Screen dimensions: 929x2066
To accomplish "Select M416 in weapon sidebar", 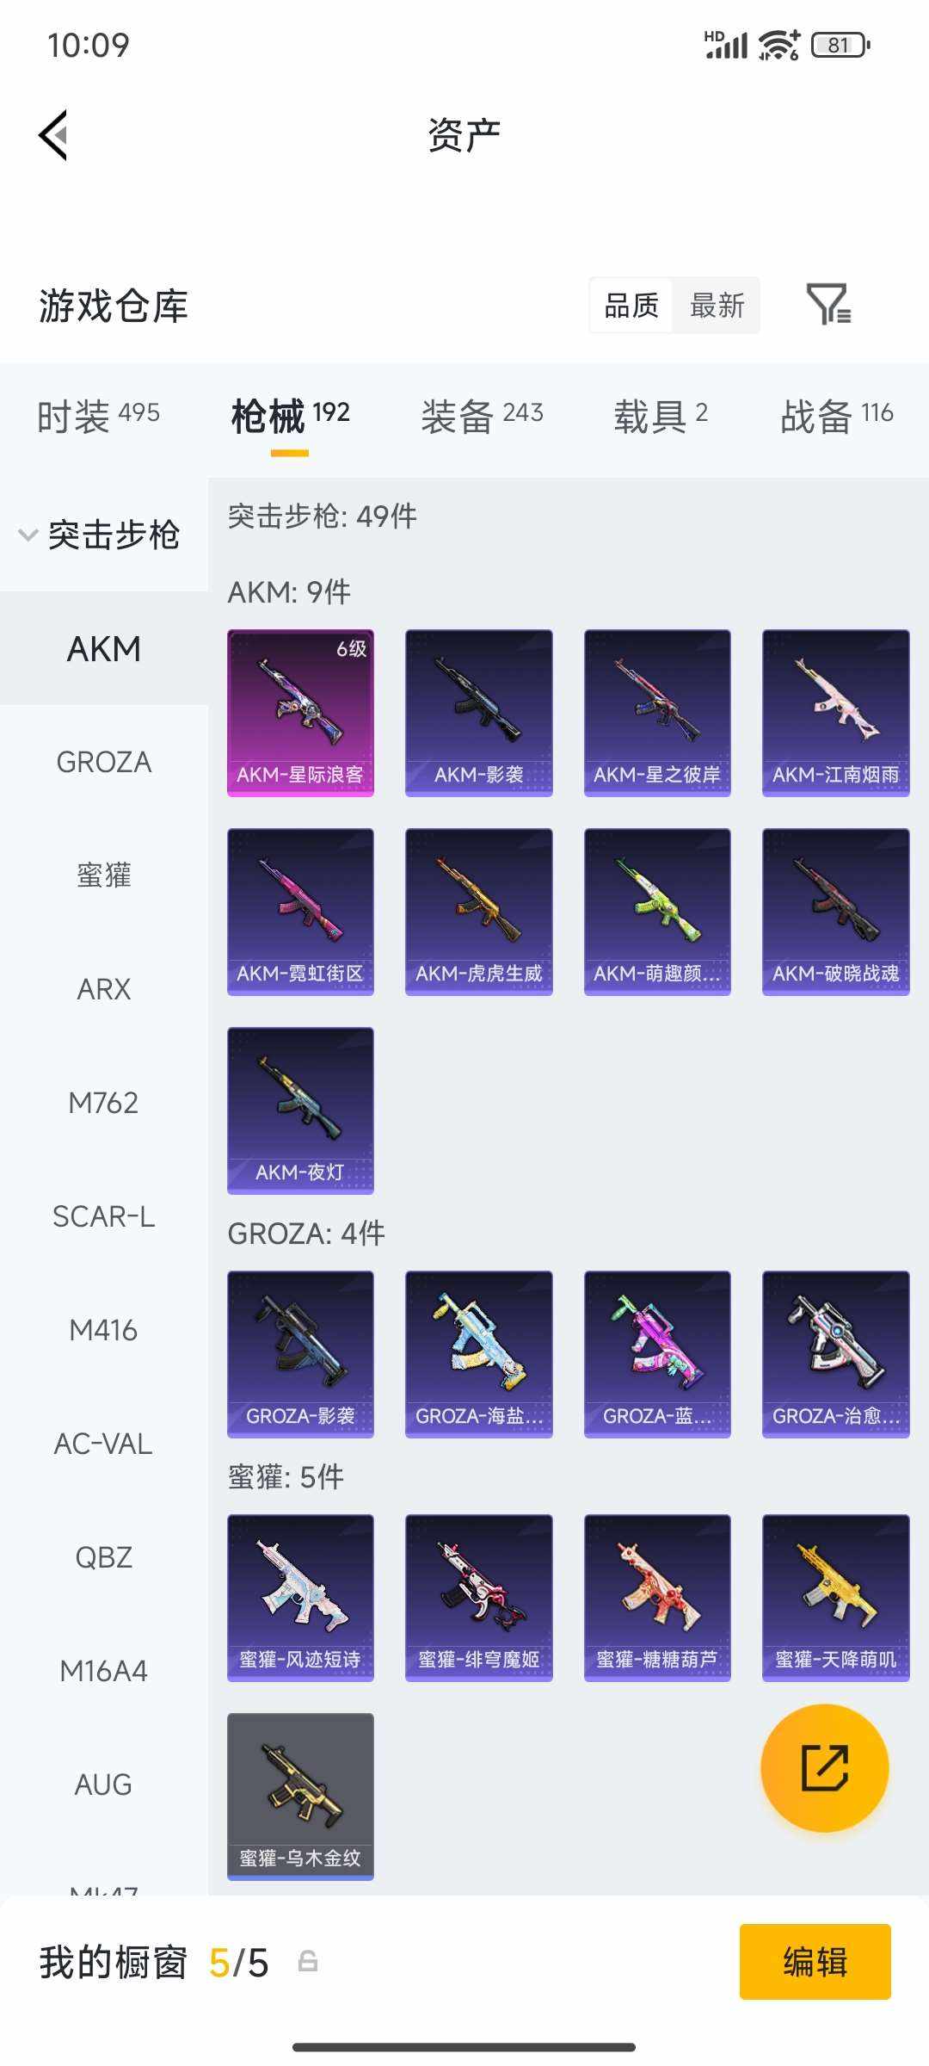I will coord(103,1330).
